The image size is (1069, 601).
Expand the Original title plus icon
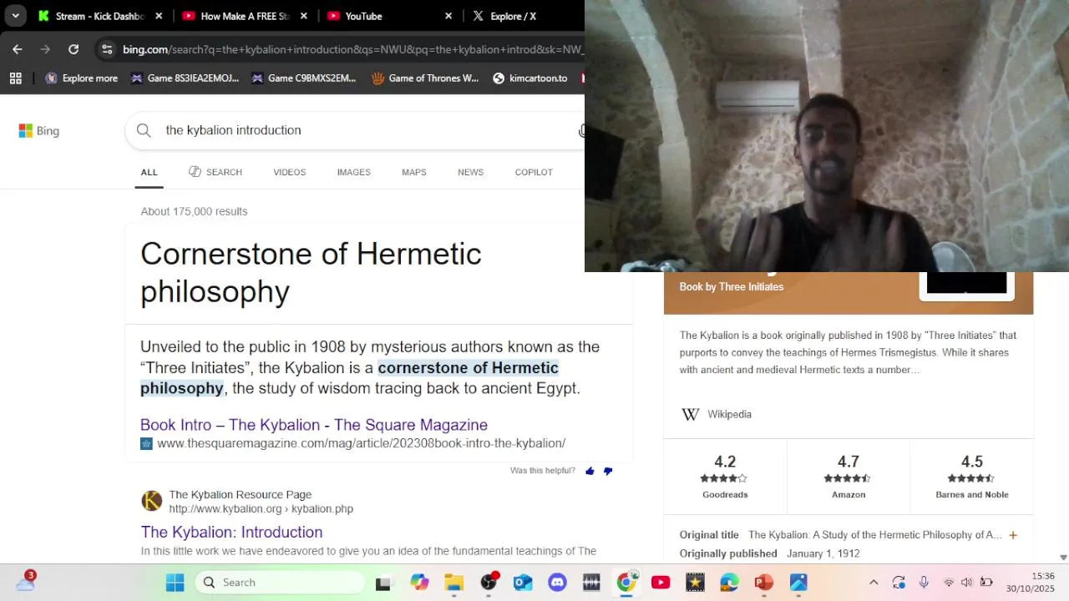coord(1013,535)
